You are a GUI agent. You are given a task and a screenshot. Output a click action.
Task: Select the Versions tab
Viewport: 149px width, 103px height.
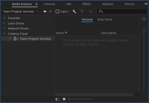(87, 19)
